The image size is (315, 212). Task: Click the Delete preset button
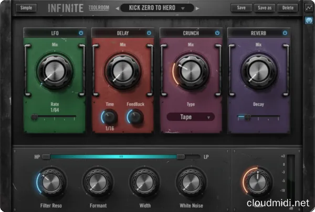(288, 8)
